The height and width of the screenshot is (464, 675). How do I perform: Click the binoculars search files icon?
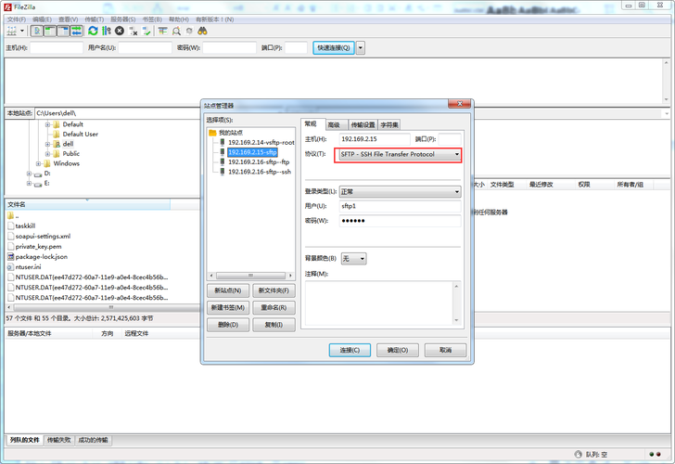(x=202, y=31)
